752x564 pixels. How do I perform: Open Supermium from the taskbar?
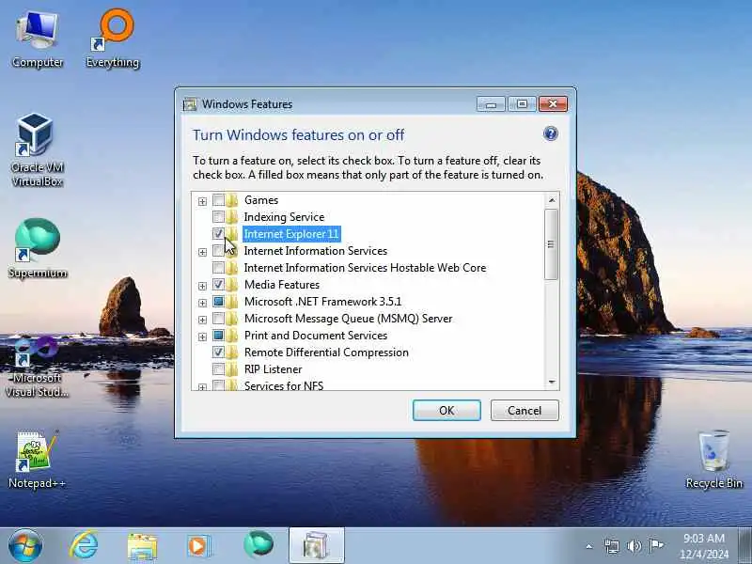point(258,545)
